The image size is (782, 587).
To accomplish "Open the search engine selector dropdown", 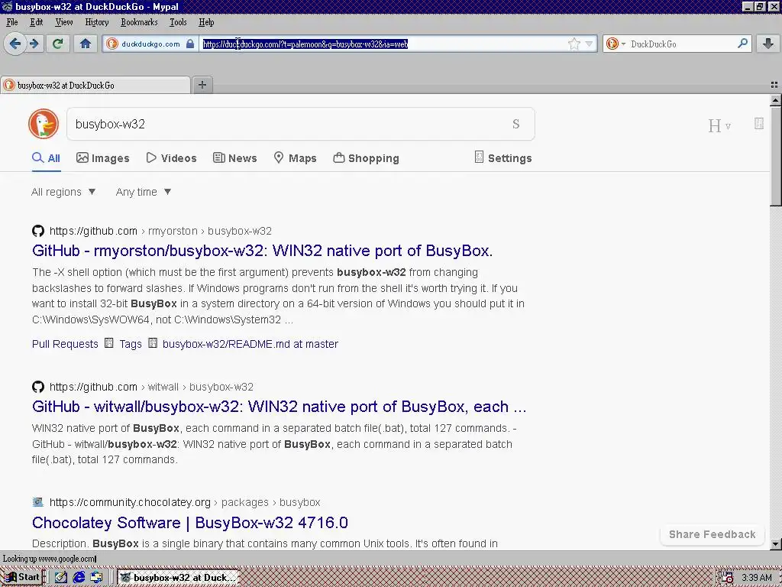I will (x=616, y=44).
